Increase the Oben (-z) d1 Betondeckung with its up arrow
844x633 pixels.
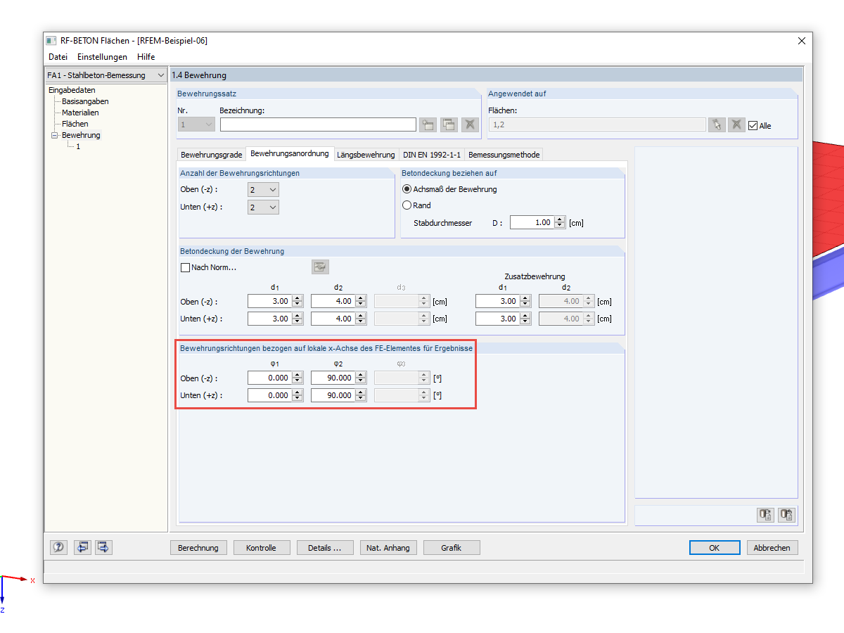point(298,298)
